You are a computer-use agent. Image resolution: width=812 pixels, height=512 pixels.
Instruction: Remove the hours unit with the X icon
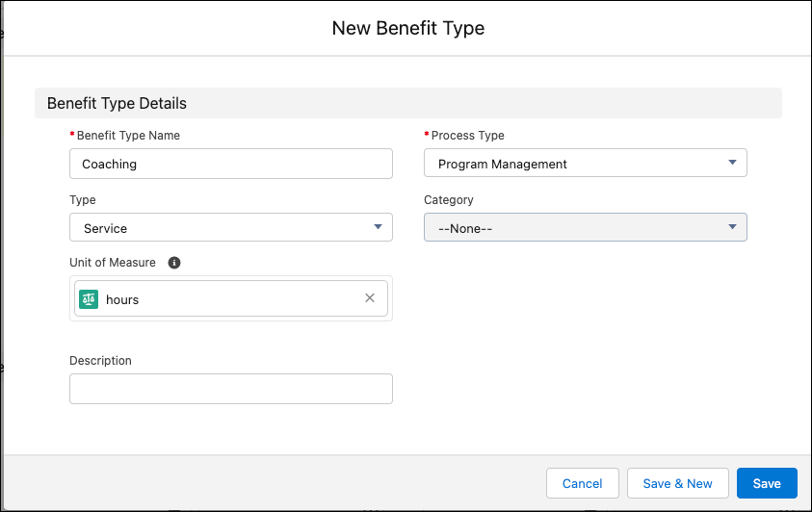click(370, 298)
